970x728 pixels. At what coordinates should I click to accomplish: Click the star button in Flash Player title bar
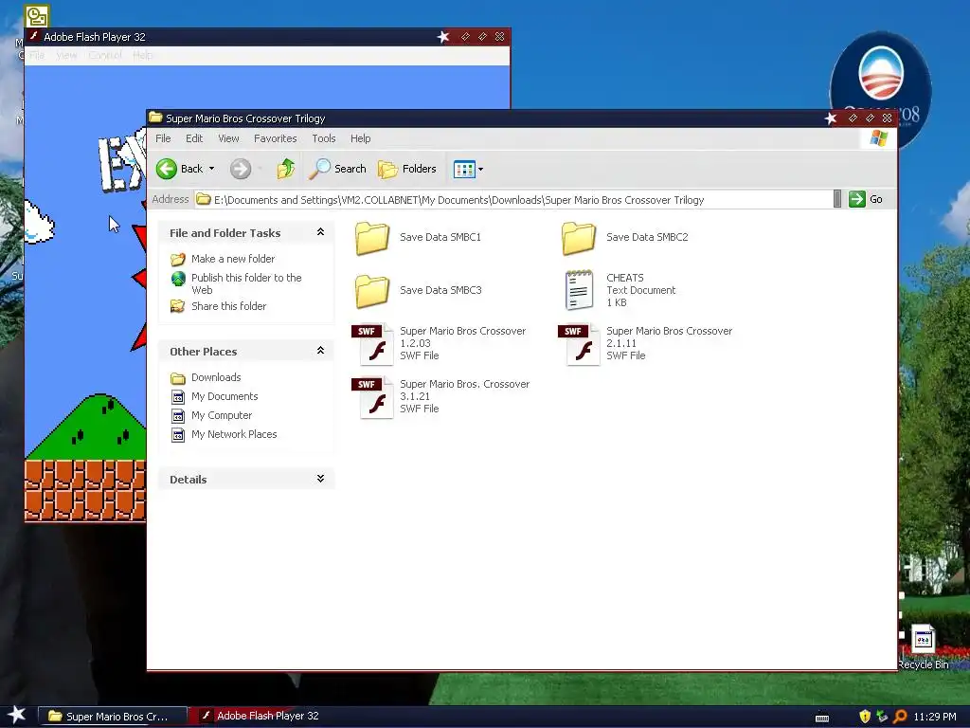443,37
